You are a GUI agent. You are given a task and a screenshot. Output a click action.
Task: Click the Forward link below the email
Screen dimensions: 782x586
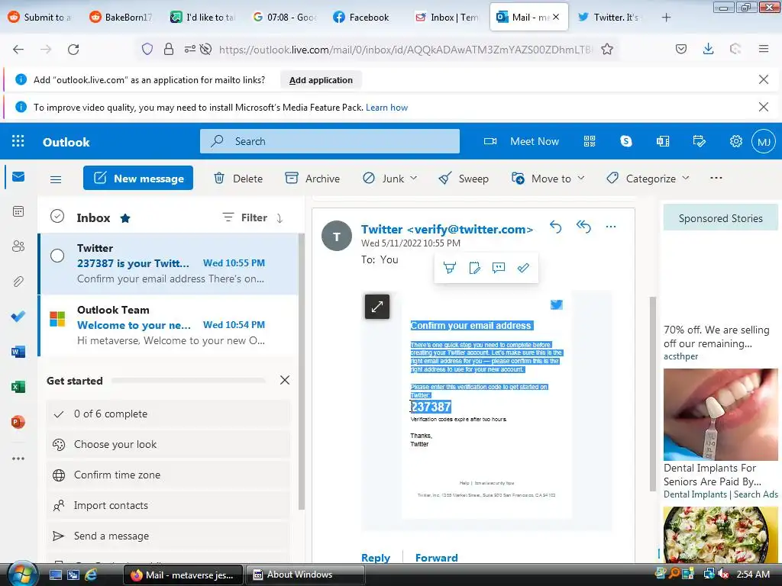pyautogui.click(x=436, y=558)
